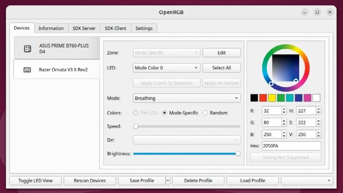Click the Hex field showing 2050FA
This screenshot has width=343, height=193.
(x=291, y=146)
